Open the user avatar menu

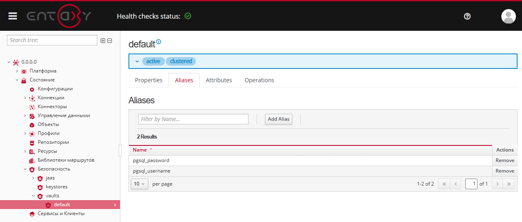tap(508, 16)
